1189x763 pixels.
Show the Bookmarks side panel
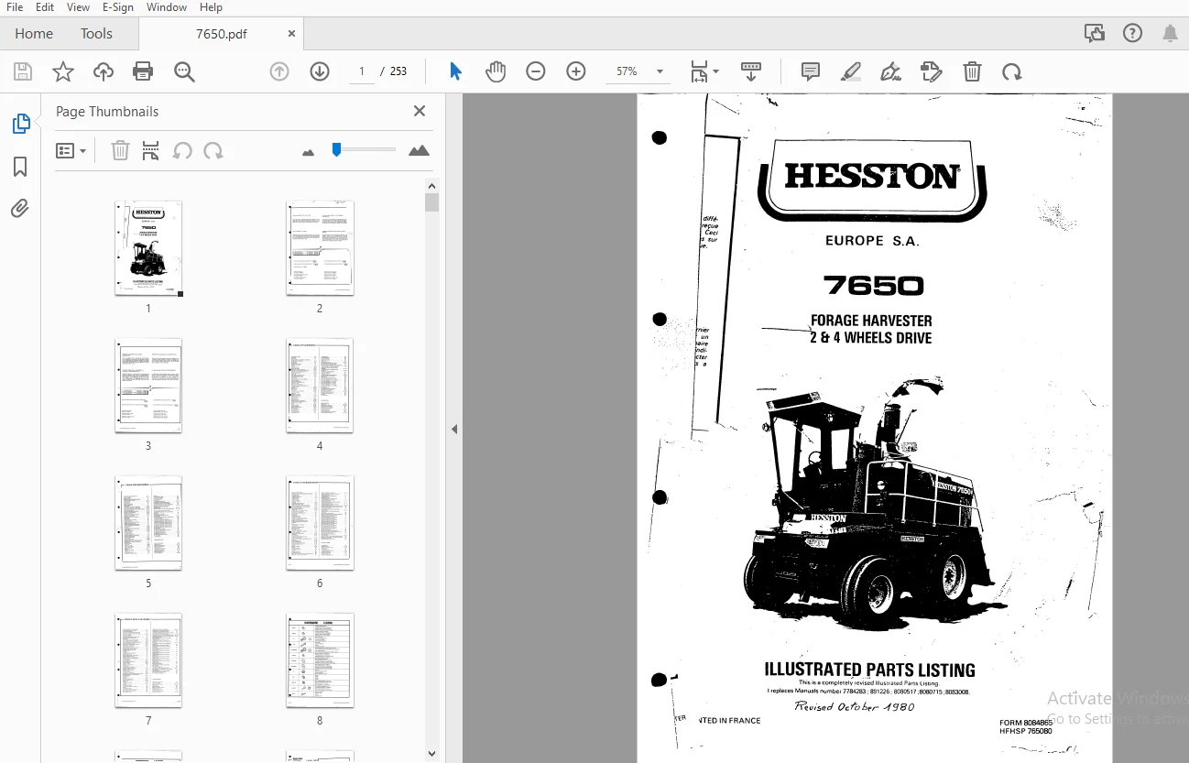(x=20, y=167)
